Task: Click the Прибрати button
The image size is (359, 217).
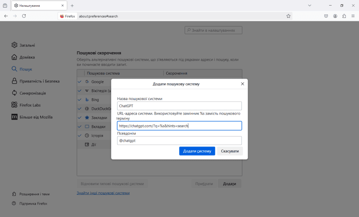Action: click(x=204, y=184)
